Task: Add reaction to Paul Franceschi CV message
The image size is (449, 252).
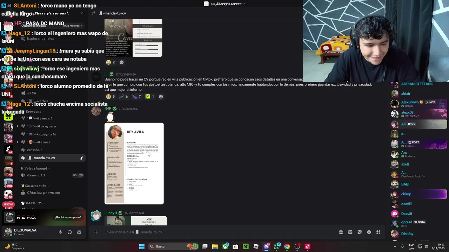Action: [x=121, y=62]
